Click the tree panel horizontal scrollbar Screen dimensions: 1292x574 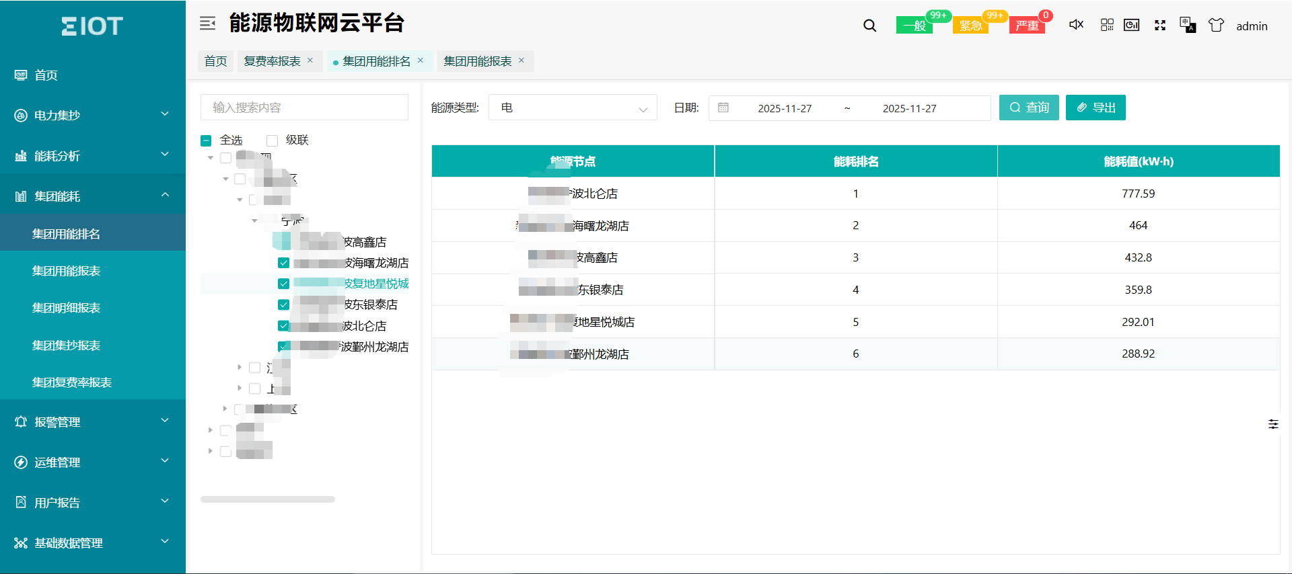point(268,499)
